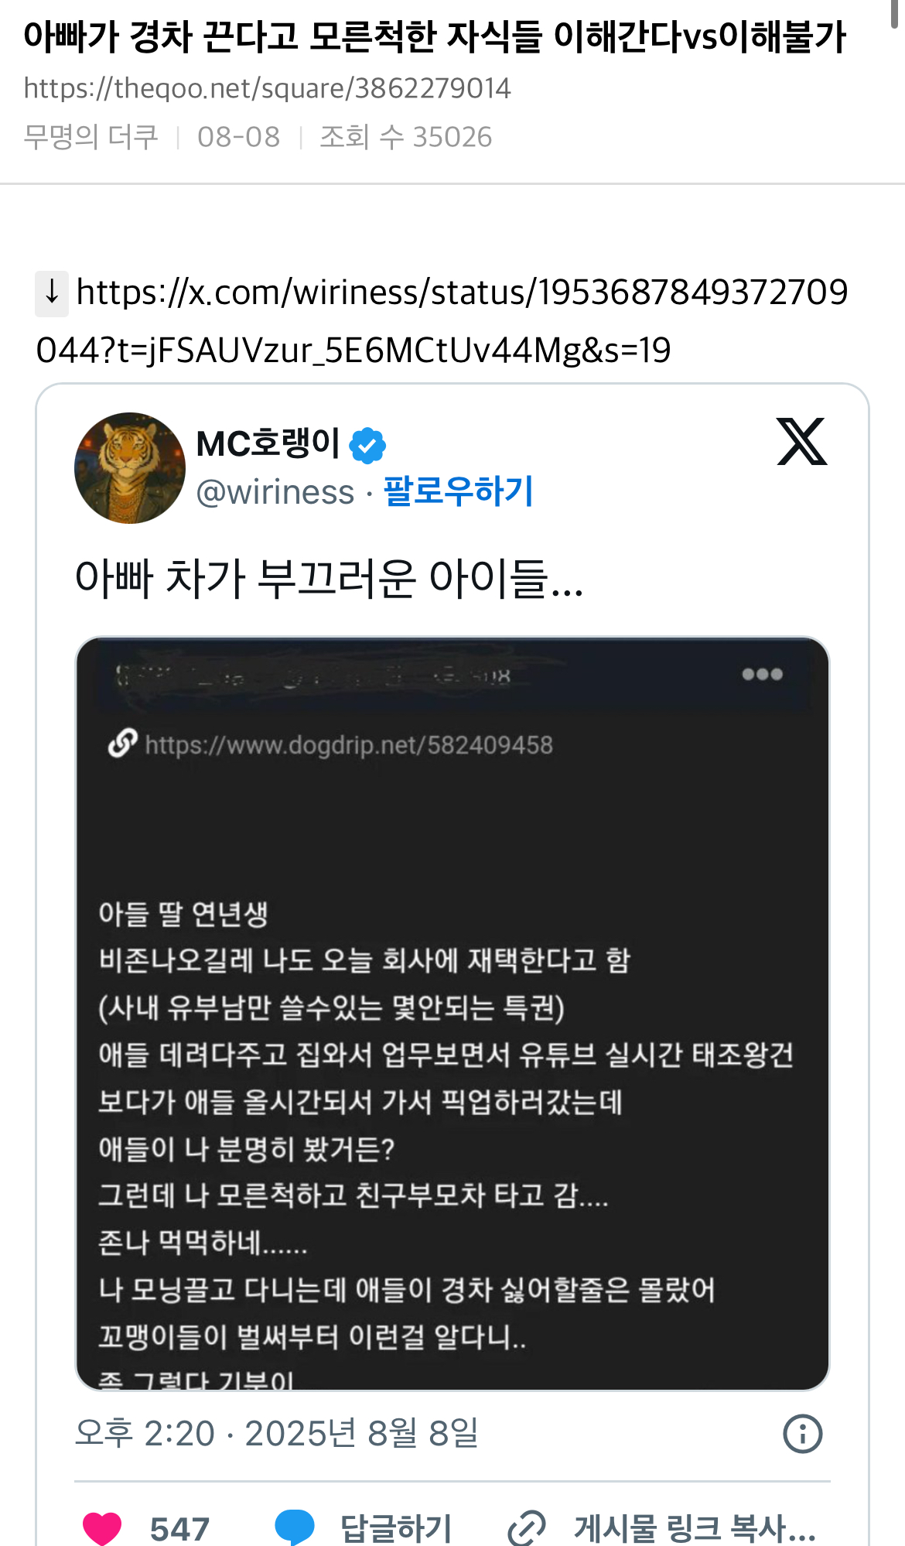Click the 답글하기 reply button
Screen dimensions: 905x1546
pyautogui.click(x=396, y=1529)
